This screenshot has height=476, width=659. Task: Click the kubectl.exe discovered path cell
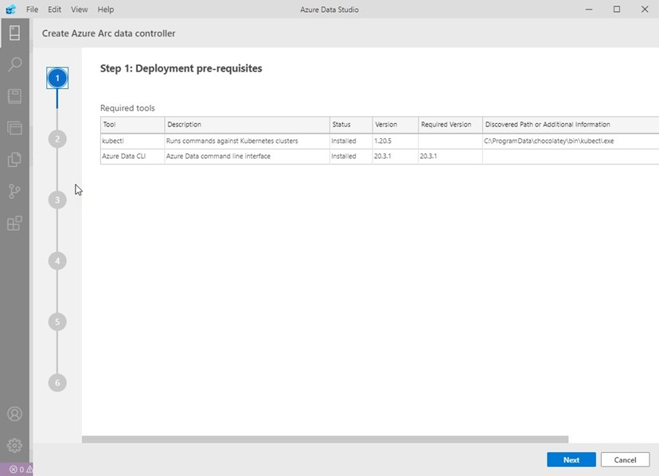click(x=571, y=141)
